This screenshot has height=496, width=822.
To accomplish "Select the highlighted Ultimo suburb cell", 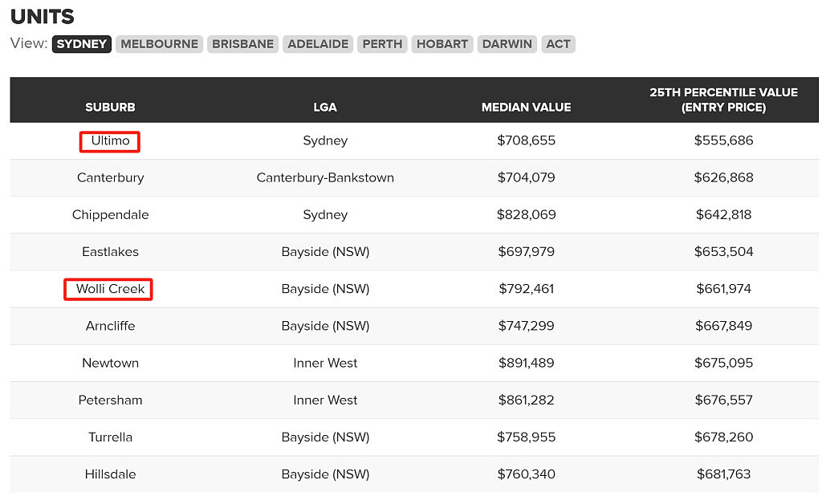I will point(109,141).
